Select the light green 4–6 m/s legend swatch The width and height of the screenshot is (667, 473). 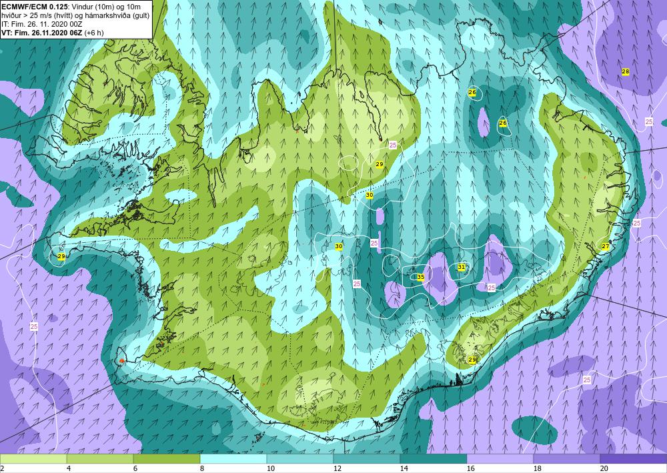[x=100, y=459]
